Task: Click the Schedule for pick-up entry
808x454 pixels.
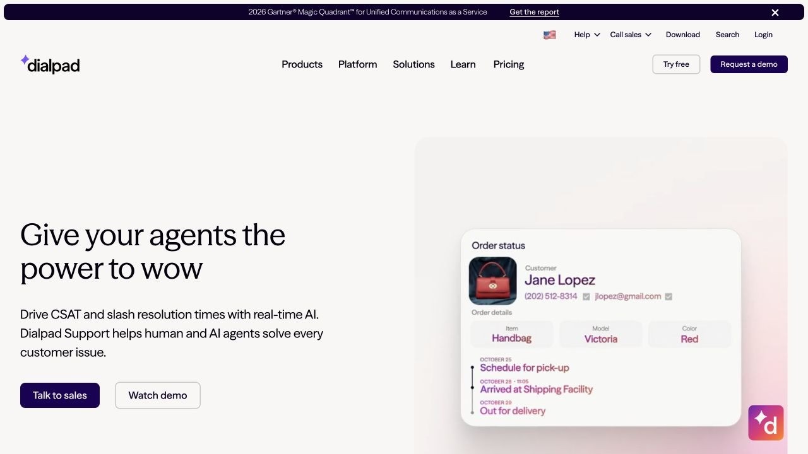Action: pyautogui.click(x=525, y=368)
